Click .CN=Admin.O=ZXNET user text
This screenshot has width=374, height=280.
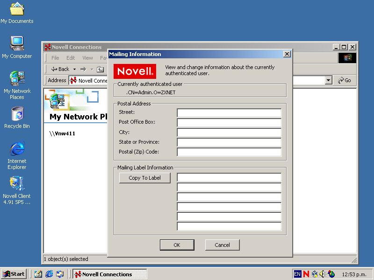[x=151, y=92]
